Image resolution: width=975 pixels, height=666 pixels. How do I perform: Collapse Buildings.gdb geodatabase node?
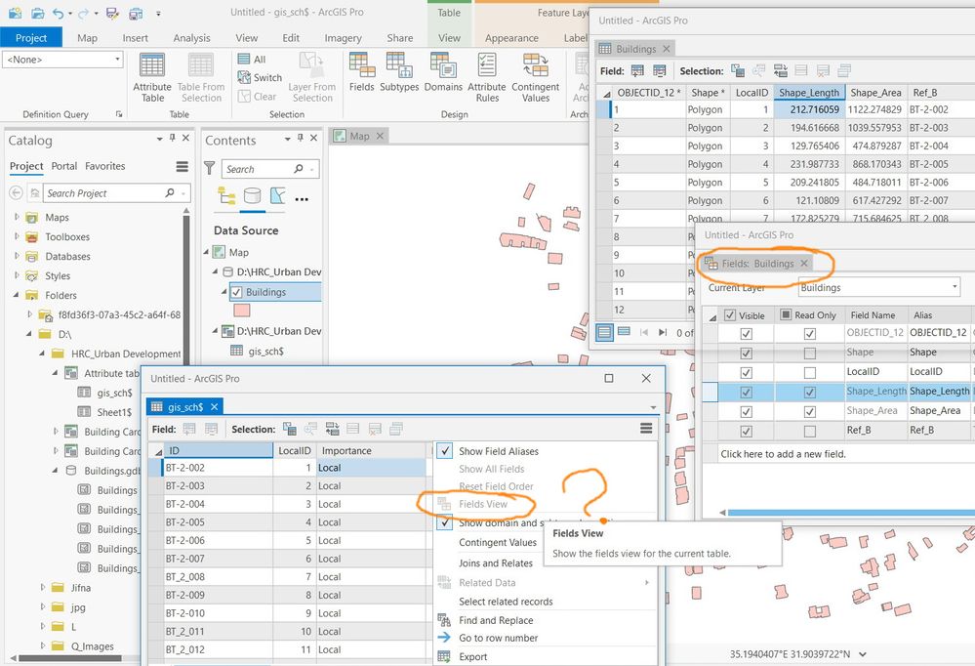coord(56,470)
